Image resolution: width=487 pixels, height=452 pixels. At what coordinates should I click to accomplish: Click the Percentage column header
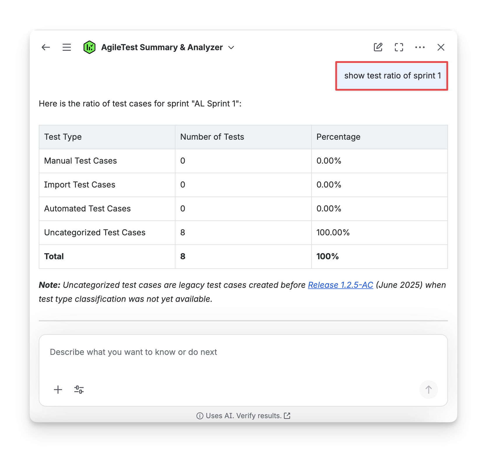point(338,137)
